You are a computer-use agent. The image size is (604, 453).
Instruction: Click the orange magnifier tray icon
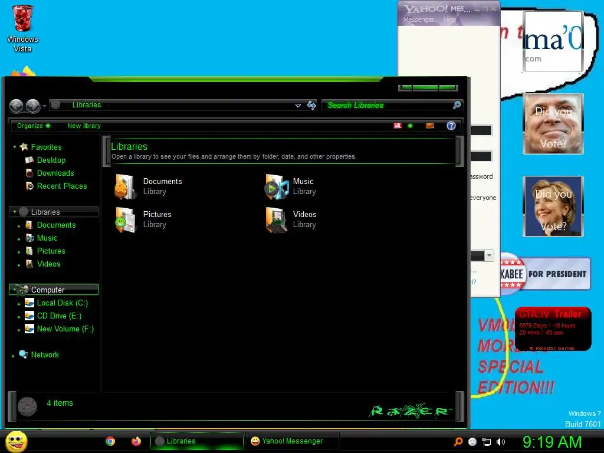[458, 442]
